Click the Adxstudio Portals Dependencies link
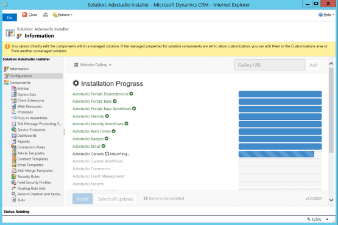Image resolution: width=338 pixels, height=225 pixels. 100,94
